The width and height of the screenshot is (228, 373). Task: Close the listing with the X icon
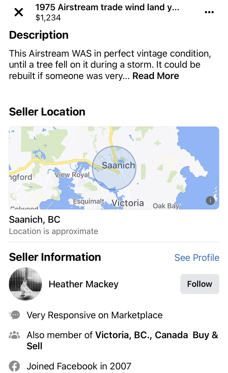pyautogui.click(x=19, y=12)
